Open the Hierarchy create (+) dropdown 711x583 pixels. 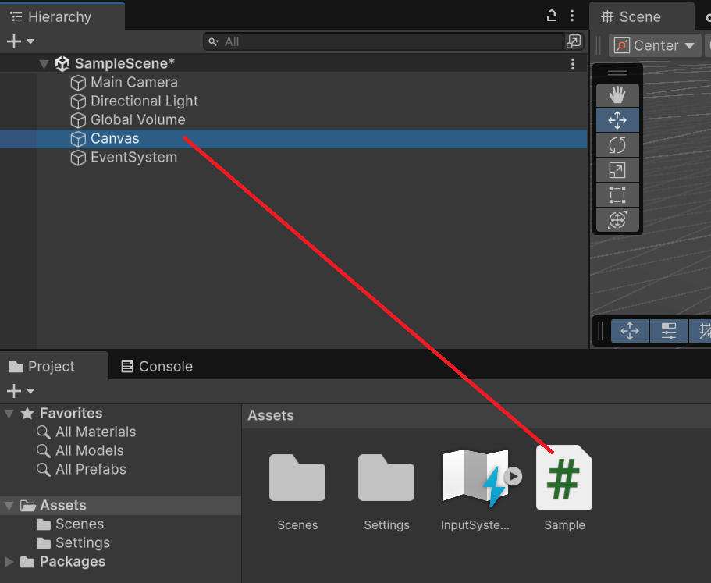click(x=20, y=41)
